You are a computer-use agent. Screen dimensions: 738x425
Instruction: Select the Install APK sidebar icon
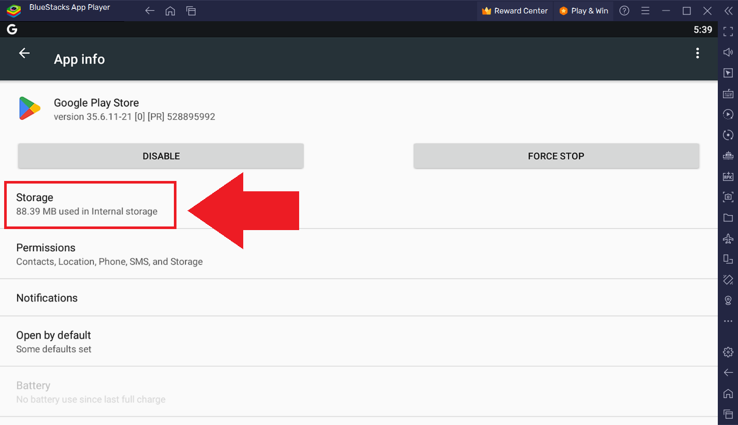click(x=728, y=176)
